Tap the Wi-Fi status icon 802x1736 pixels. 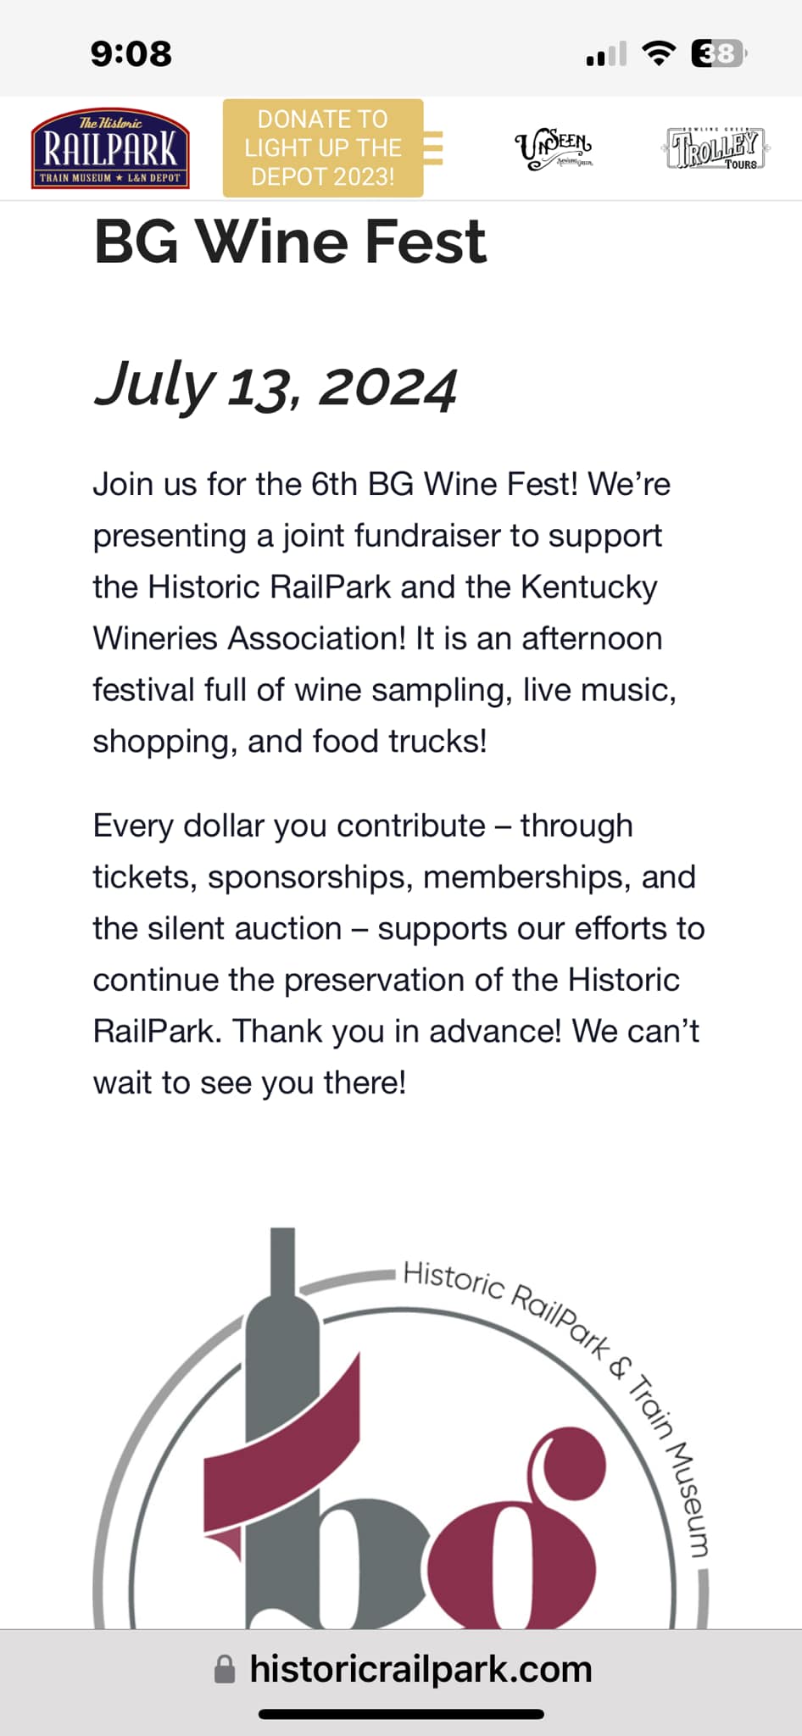tap(659, 53)
